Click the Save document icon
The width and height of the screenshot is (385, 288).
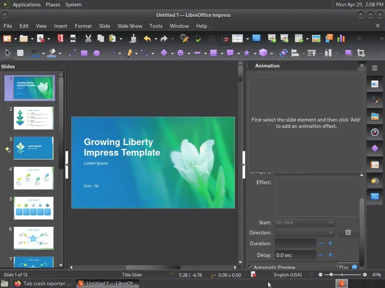(41, 39)
